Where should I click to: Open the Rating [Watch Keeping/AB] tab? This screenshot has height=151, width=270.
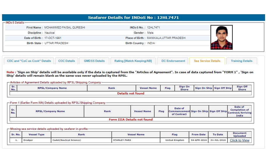click(133, 61)
